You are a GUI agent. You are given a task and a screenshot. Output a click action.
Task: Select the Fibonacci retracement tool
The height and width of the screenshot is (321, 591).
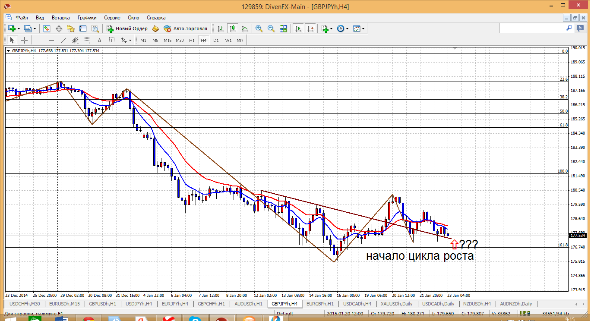[88, 40]
